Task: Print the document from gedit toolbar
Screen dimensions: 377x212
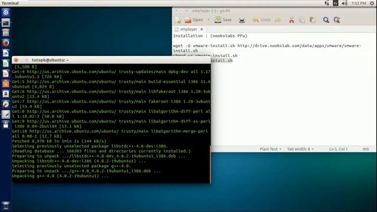Action: pyautogui.click(x=242, y=20)
